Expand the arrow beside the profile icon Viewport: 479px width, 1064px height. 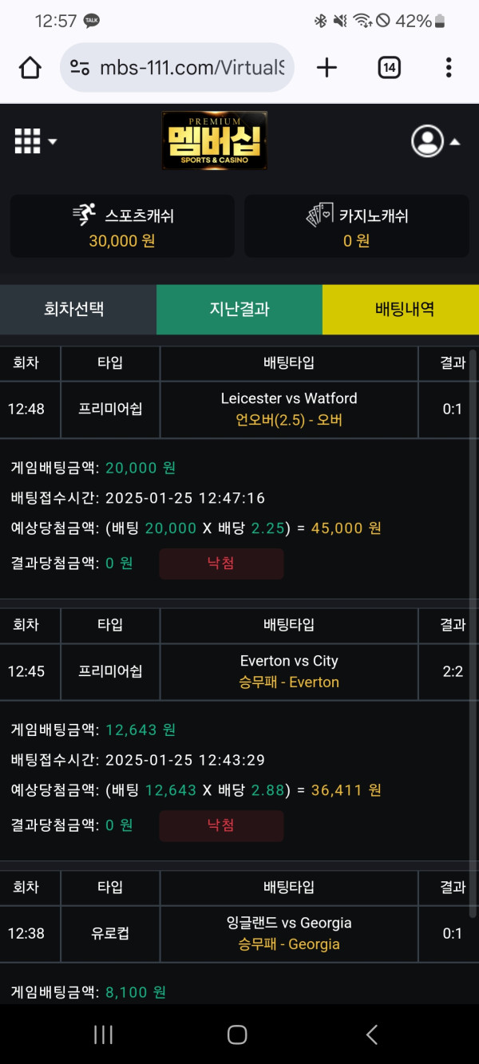[455, 142]
